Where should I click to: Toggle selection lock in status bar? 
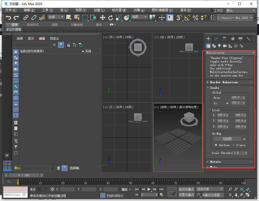(46, 189)
